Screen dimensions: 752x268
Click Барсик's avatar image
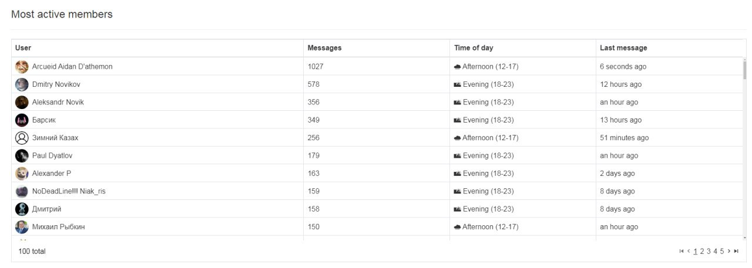[x=22, y=120]
